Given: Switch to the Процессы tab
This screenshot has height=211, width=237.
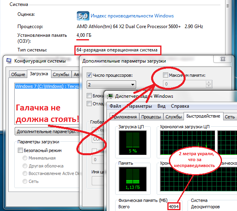Looking at the screenshot, I should pyautogui.click(x=151, y=117).
